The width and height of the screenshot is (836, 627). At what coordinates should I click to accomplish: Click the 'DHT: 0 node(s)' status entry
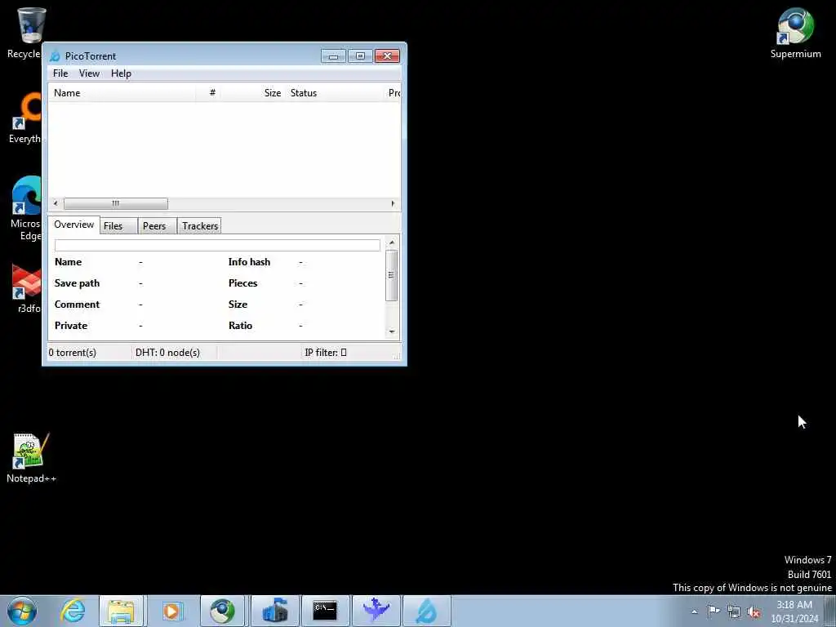tap(167, 353)
